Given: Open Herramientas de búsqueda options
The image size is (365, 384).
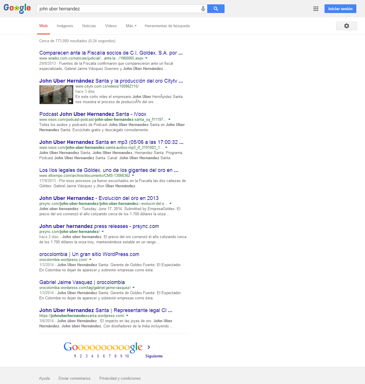Looking at the screenshot, I should [167, 26].
